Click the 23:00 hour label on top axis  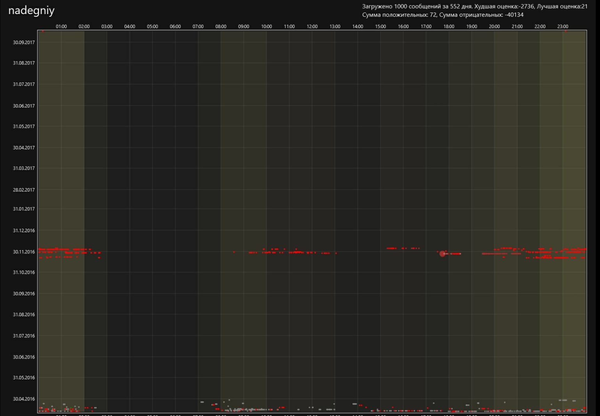tap(563, 27)
